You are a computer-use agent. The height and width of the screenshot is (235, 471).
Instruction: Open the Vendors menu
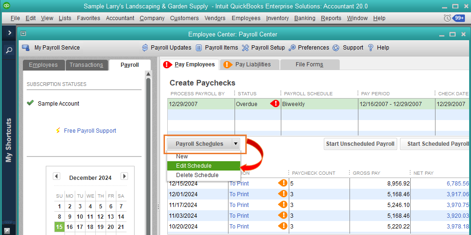215,18
